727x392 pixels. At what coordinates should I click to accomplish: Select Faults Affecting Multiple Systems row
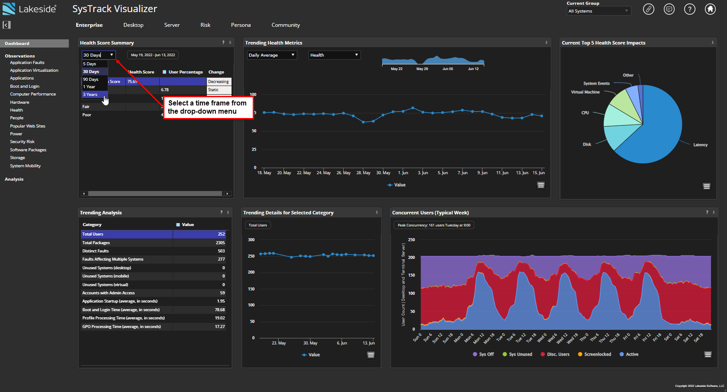tap(153, 259)
